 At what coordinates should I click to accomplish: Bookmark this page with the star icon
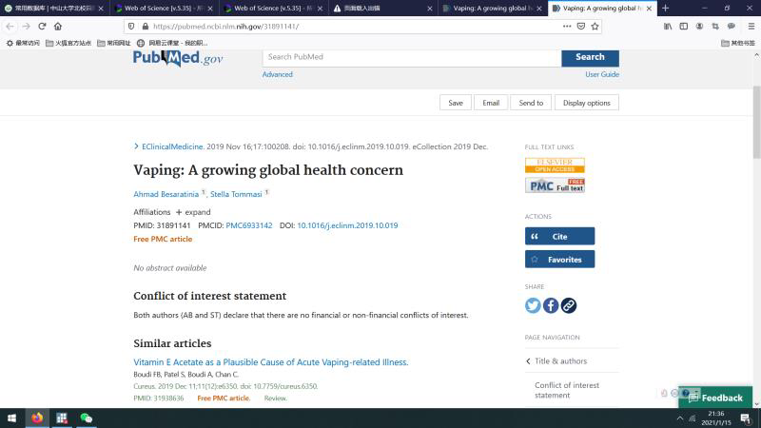(595, 27)
